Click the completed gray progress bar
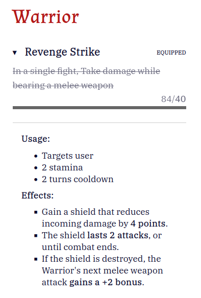Image resolution: width=201 pixels, height=298 pixels. point(99,108)
